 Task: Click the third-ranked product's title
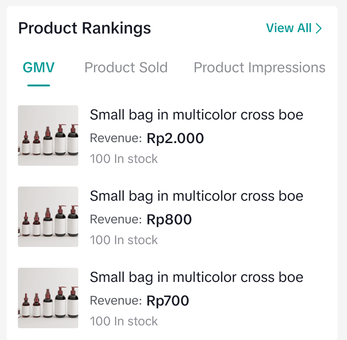pyautogui.click(x=196, y=277)
